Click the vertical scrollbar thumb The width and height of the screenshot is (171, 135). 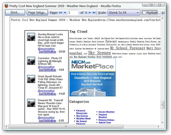[x=162, y=105]
